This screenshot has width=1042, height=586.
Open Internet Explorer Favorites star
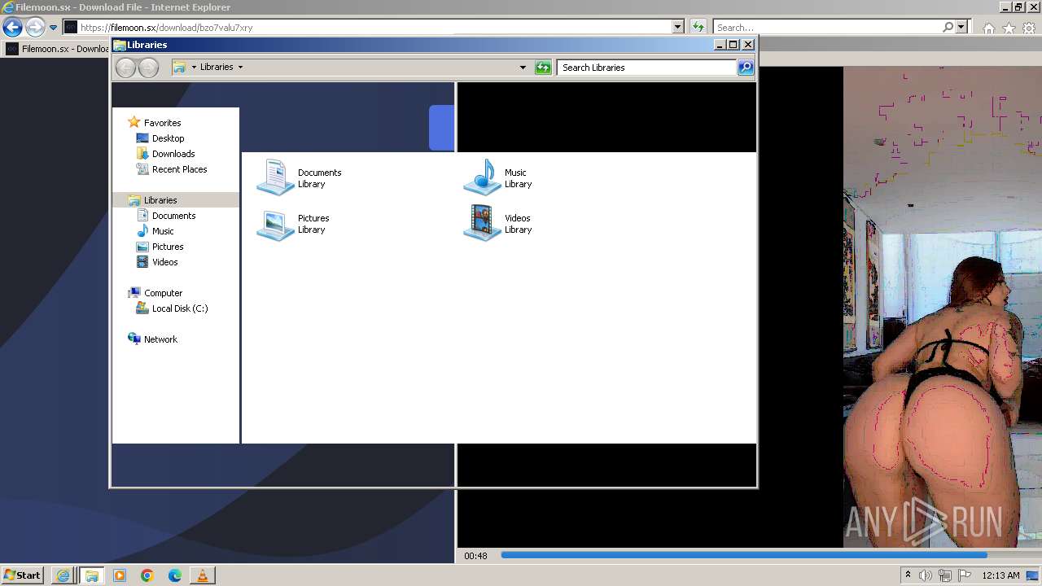[x=1009, y=28]
